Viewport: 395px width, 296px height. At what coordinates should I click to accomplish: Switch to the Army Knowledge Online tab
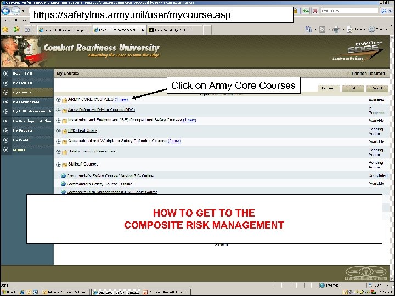pos(175,30)
